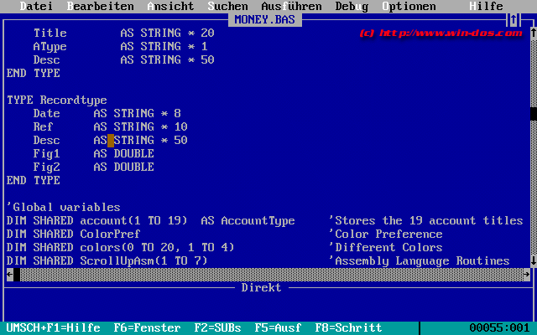
Task: Click the vertical scrollbar position thumb
Action: point(533,113)
